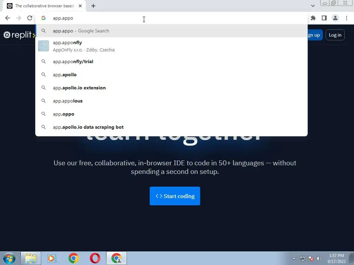Click the Log in button

335,35
